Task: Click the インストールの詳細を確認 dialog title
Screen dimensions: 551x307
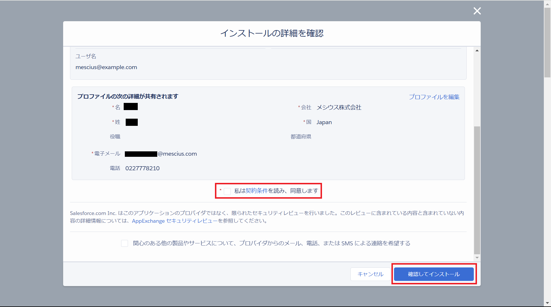Action: point(272,33)
